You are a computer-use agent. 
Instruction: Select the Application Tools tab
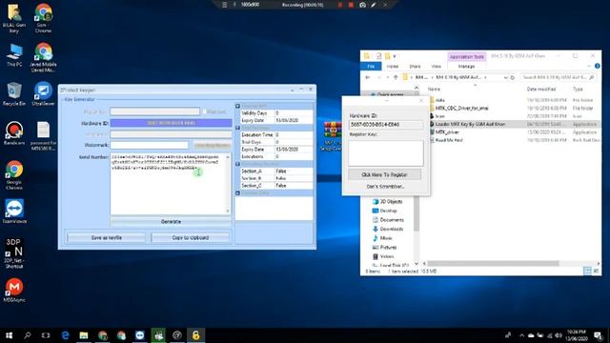coord(466,57)
